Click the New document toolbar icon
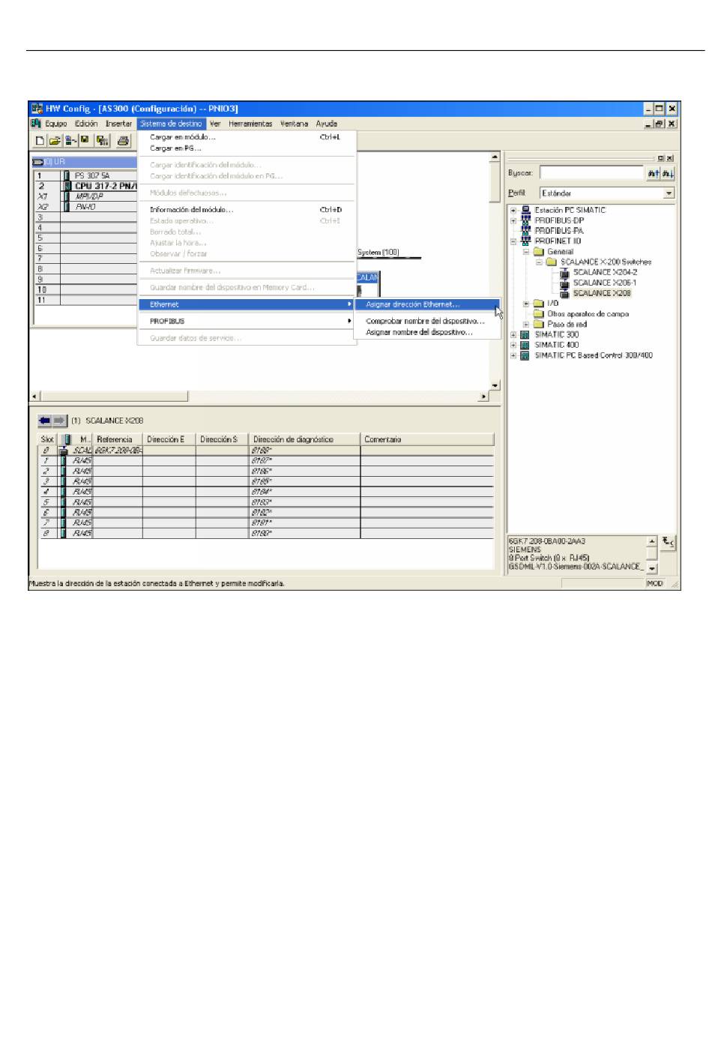The image size is (712, 1048). coord(40,140)
